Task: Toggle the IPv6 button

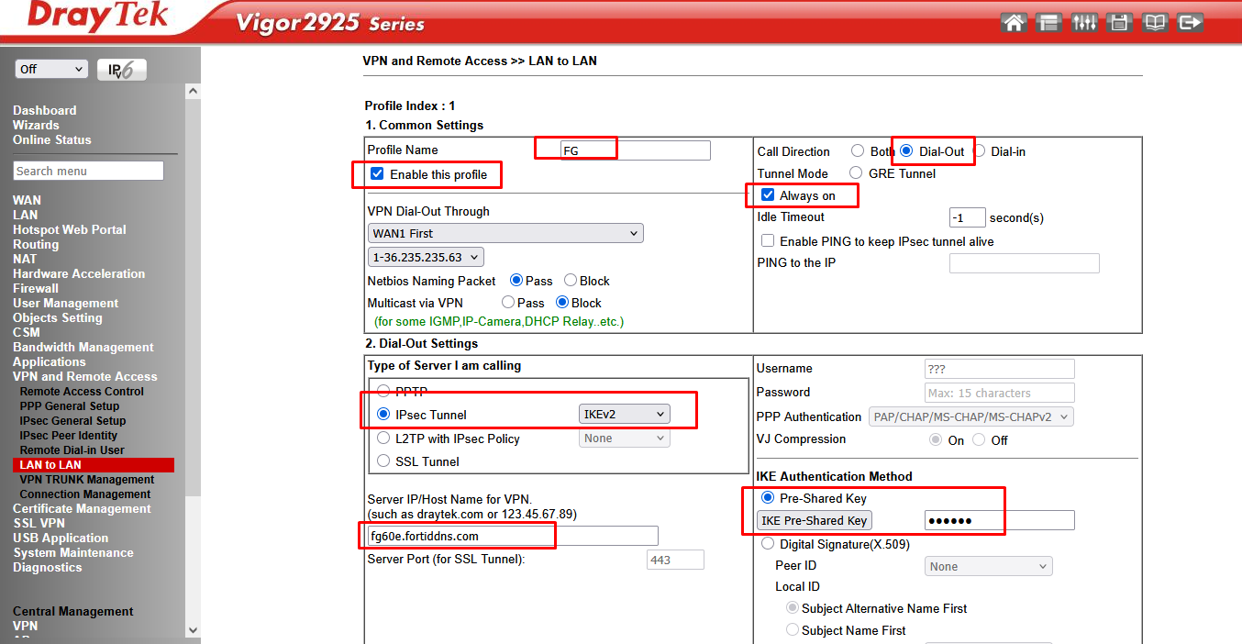Action: click(121, 70)
